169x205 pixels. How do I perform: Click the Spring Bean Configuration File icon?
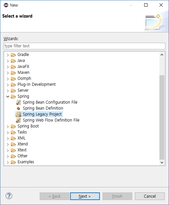(x=19, y=102)
